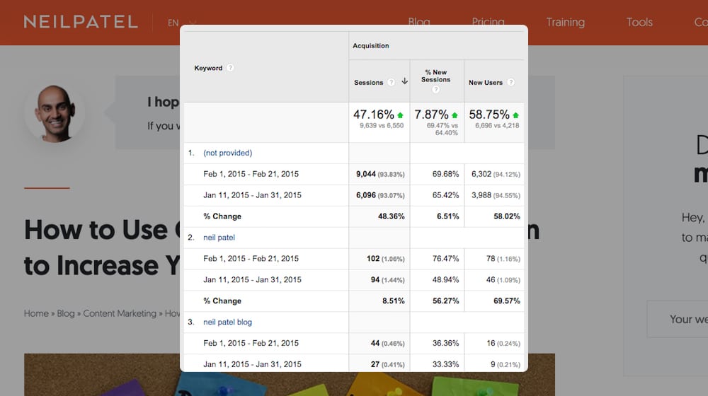Screen dimensions: 708x396
Task: Select the 6,302 new users cell
Action: (494, 174)
